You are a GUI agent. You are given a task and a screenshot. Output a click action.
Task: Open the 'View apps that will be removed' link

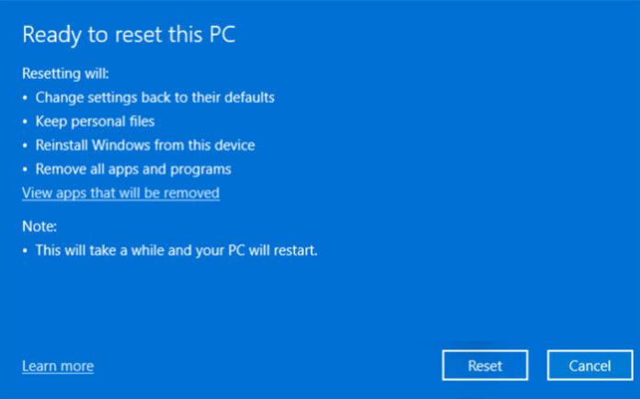click(120, 193)
